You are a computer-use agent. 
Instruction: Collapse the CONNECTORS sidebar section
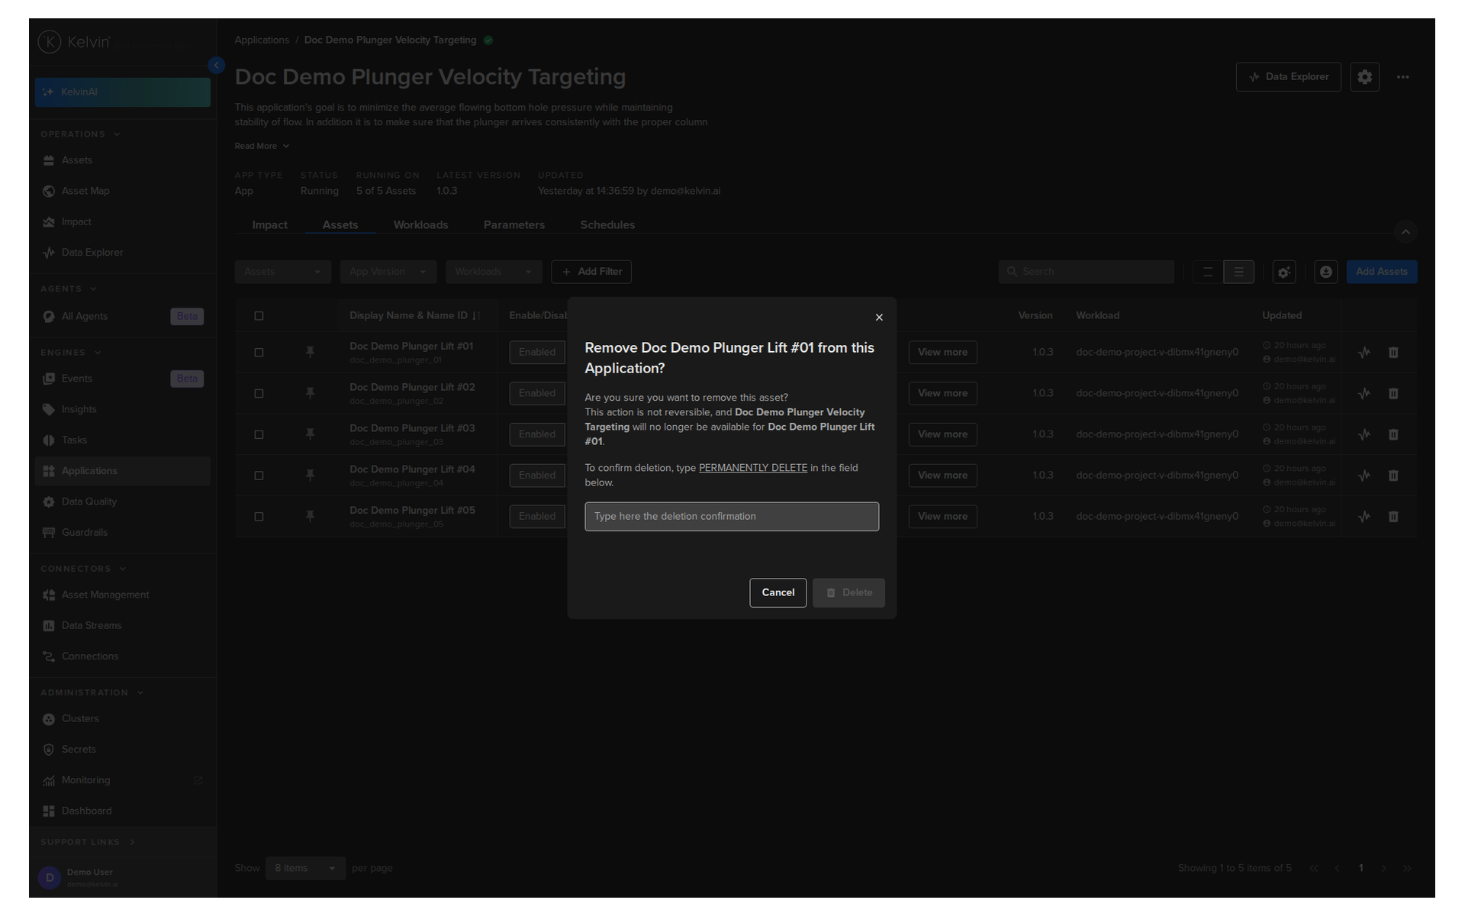tap(83, 569)
